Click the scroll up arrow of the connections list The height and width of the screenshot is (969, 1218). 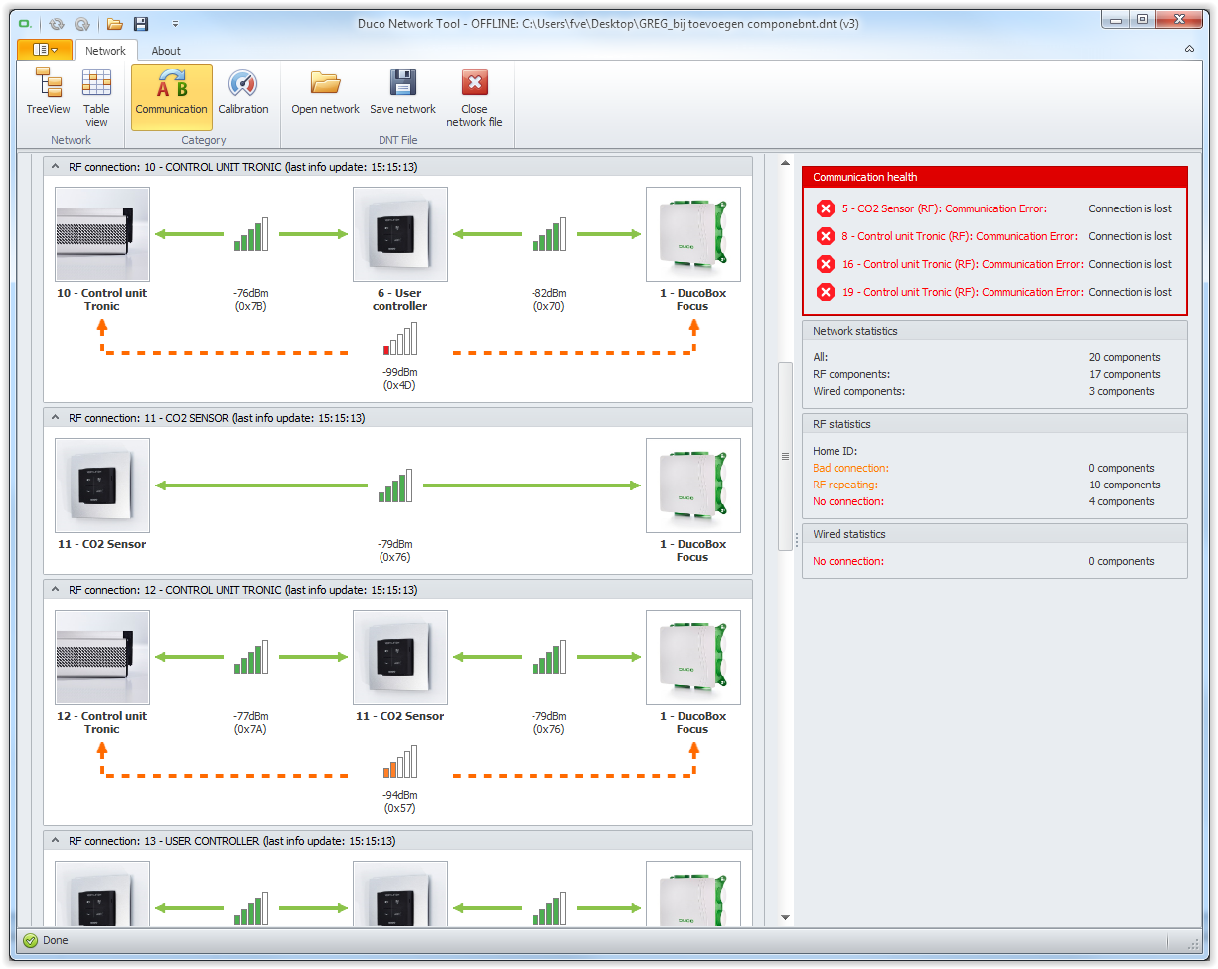[786, 163]
